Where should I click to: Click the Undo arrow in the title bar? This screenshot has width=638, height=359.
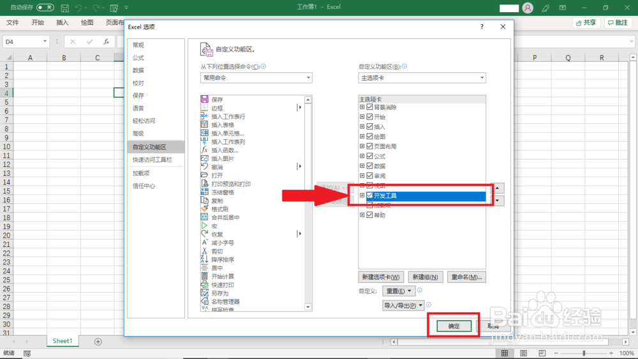[78, 7]
